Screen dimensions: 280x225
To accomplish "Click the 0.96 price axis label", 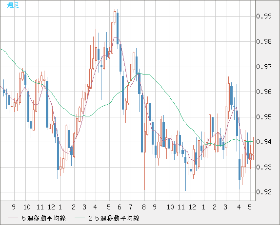I will point(264,92).
